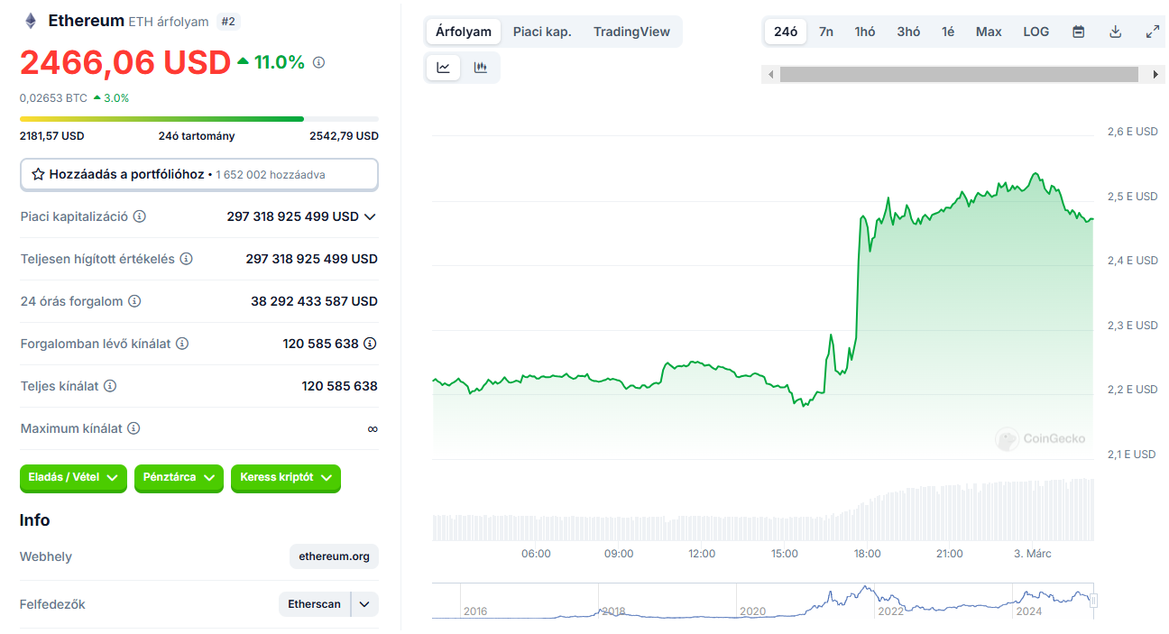
Task: Click the right handle of the history navigator
Action: click(x=1094, y=601)
